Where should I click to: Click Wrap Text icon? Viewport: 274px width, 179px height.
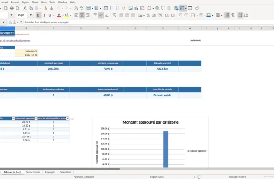[x=114, y=15]
